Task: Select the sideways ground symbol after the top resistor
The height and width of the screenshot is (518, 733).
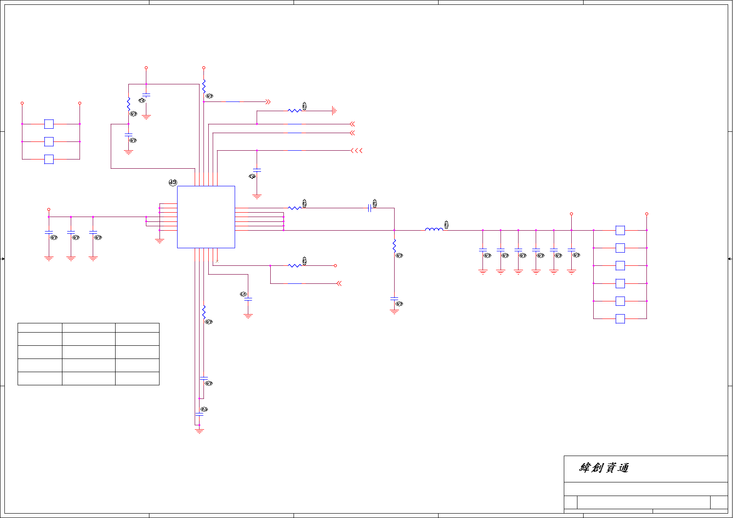Action: [x=334, y=111]
